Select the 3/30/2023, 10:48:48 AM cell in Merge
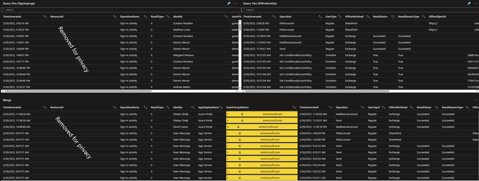Screen dimensions: 479x181 [16, 127]
